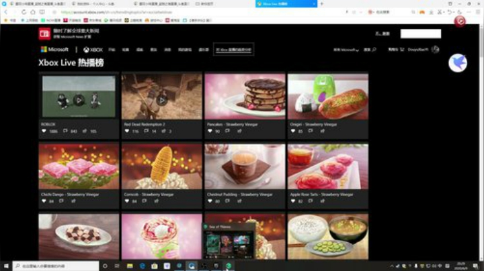
Task: Share the Red Dead Redemption 2 post
Action: (x=163, y=131)
